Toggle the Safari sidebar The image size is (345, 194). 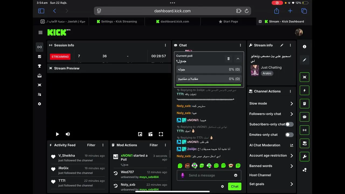pos(41,11)
